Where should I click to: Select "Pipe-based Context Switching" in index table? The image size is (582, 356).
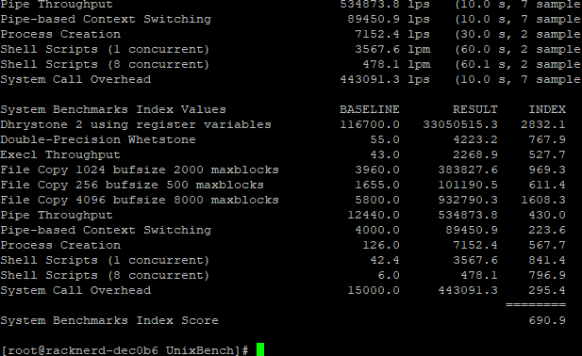106,230
